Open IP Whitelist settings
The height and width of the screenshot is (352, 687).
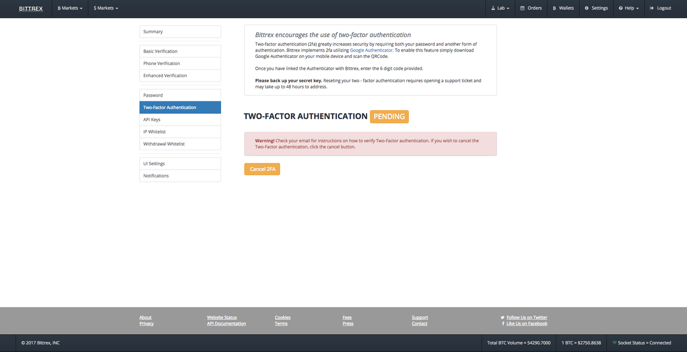(180, 132)
